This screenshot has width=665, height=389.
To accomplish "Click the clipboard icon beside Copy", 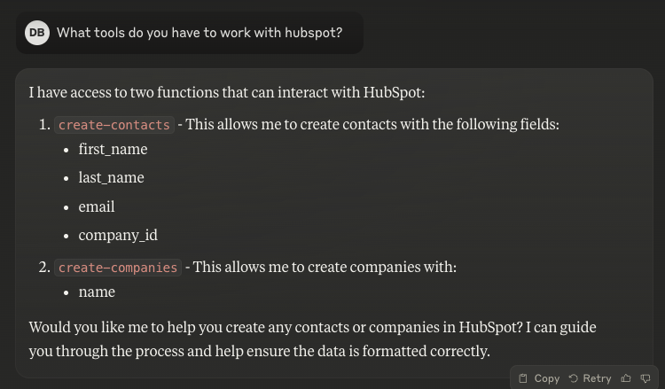I will (x=523, y=378).
